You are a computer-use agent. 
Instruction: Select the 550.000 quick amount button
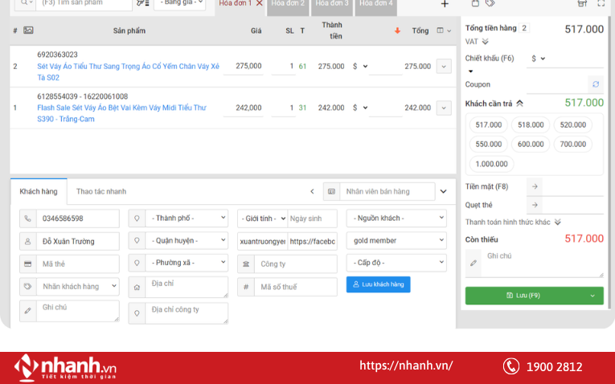click(x=489, y=145)
